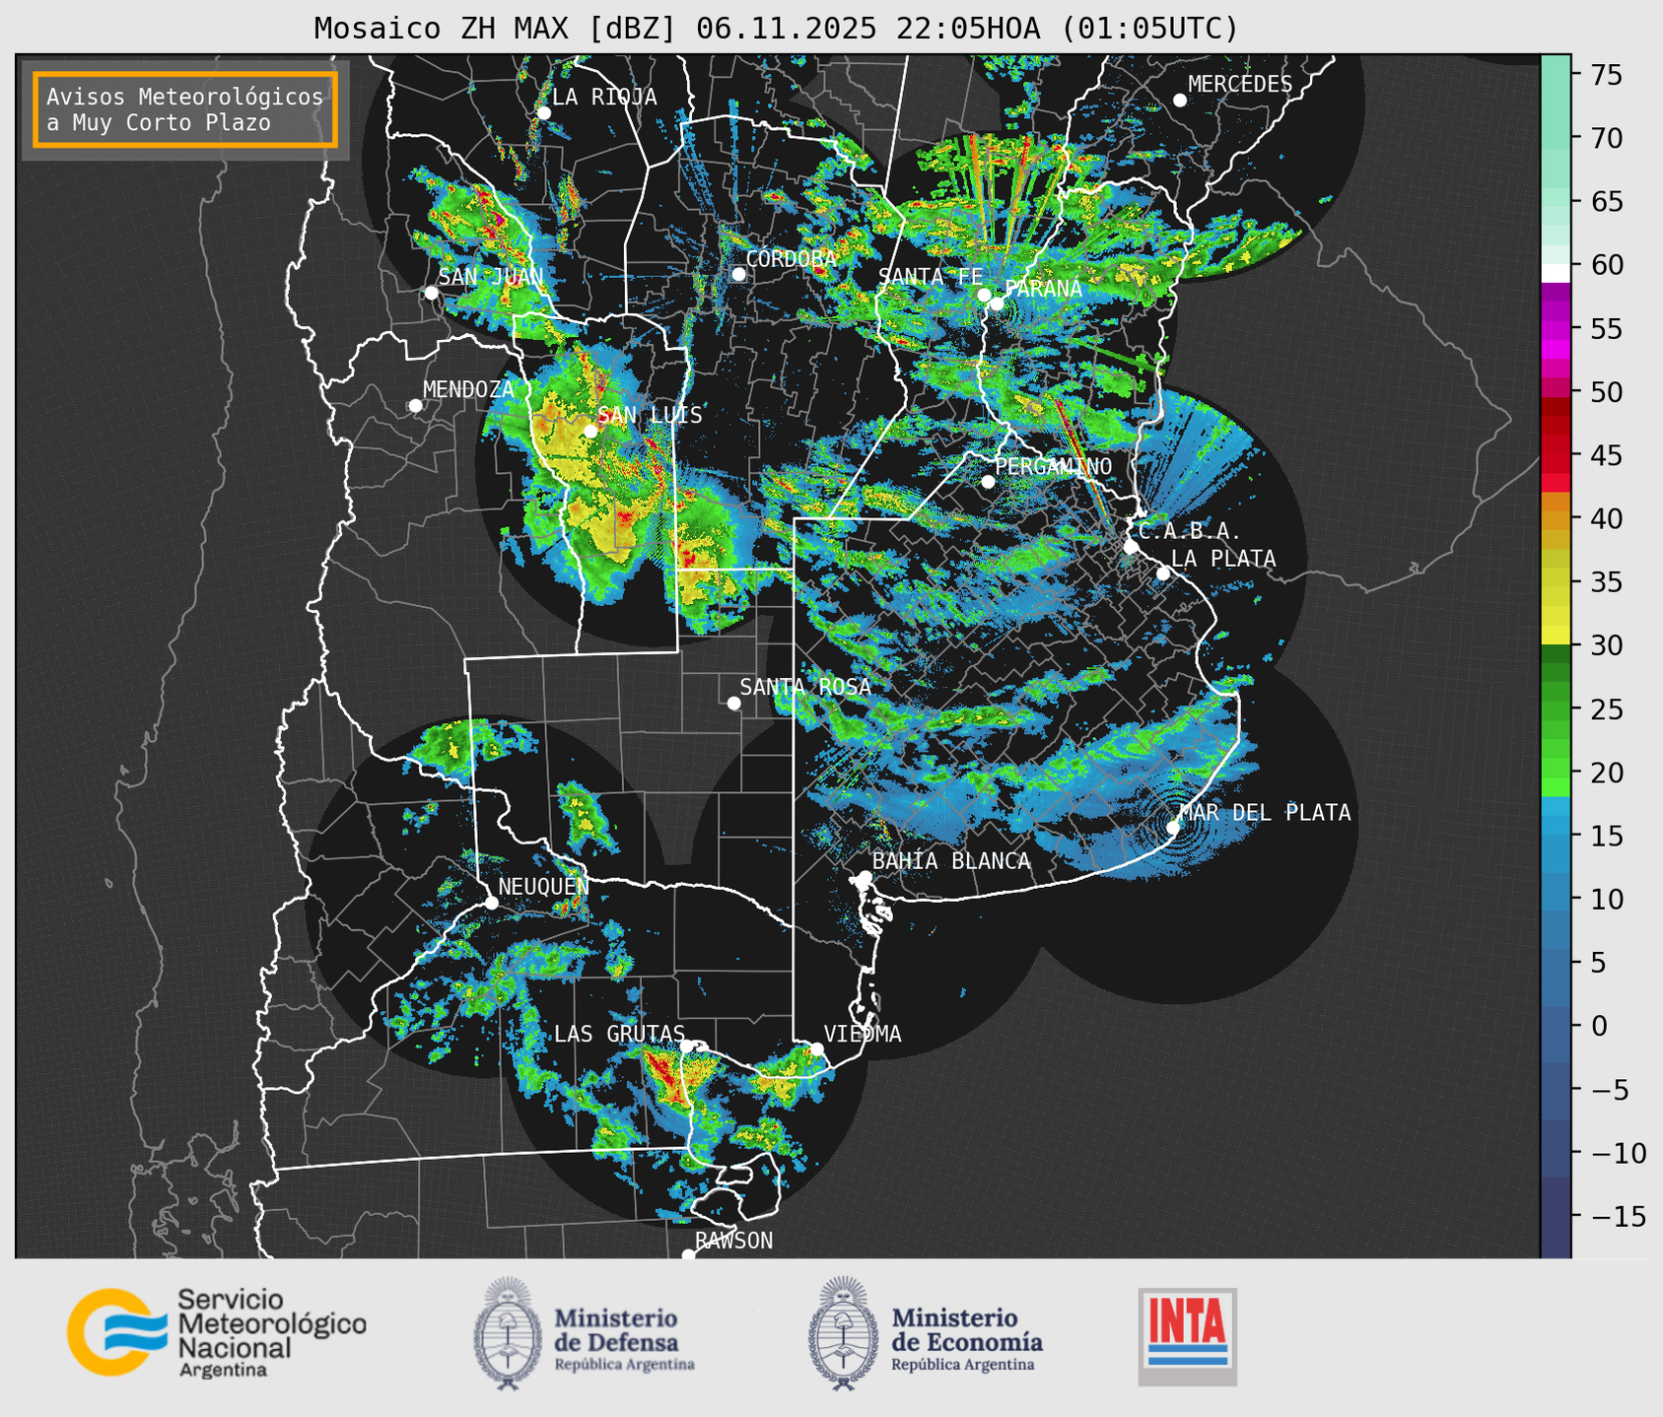Image resolution: width=1663 pixels, height=1417 pixels.
Task: Click the PARANA city marker dot
Action: point(997,304)
